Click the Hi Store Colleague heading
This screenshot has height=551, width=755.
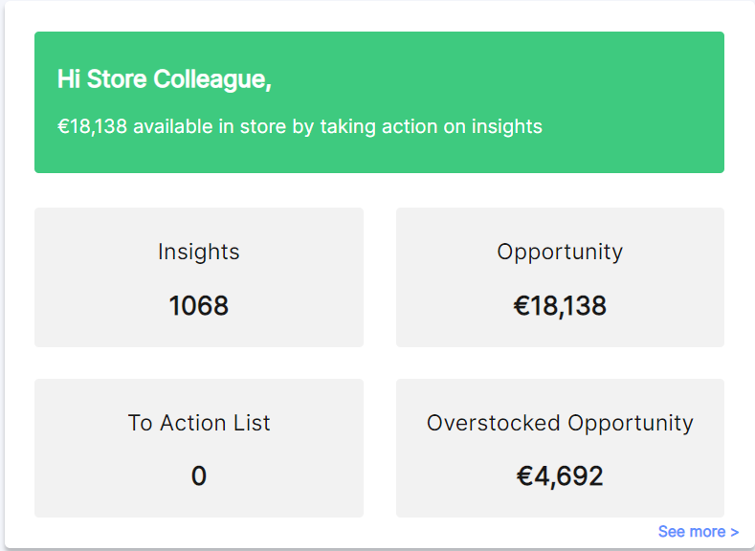[165, 79]
